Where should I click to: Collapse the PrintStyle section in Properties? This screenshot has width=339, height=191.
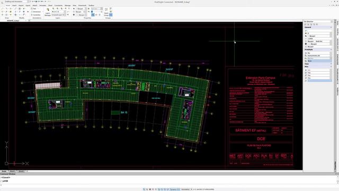[331, 49]
